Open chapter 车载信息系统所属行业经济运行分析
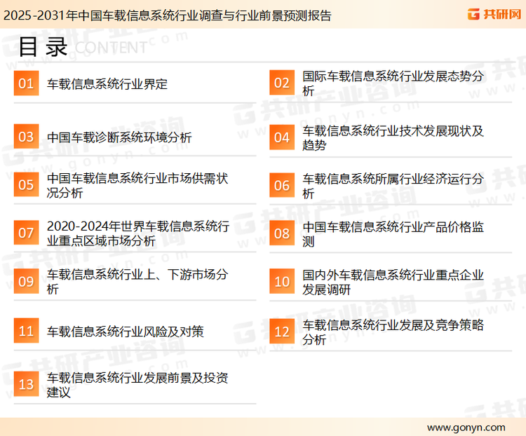Screen dimensions: 526x436 click(393, 186)
